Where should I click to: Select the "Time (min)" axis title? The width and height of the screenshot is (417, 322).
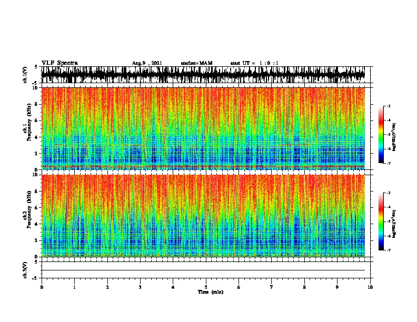click(x=211, y=292)
